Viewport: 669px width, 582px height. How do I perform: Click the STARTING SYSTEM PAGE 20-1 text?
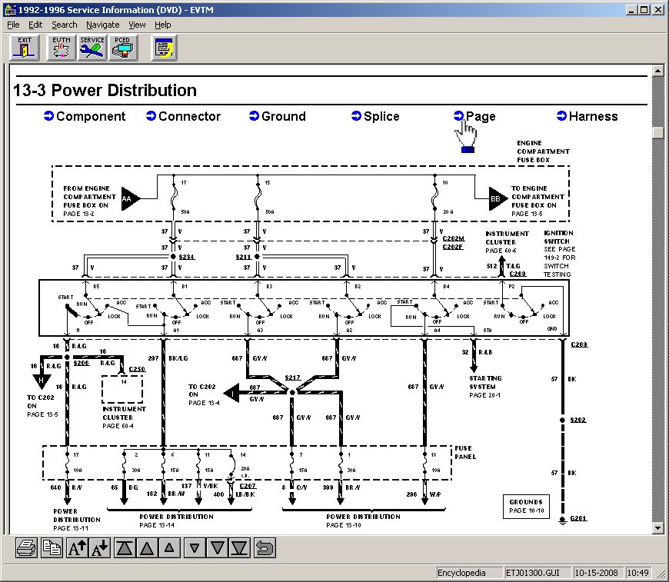(x=485, y=387)
